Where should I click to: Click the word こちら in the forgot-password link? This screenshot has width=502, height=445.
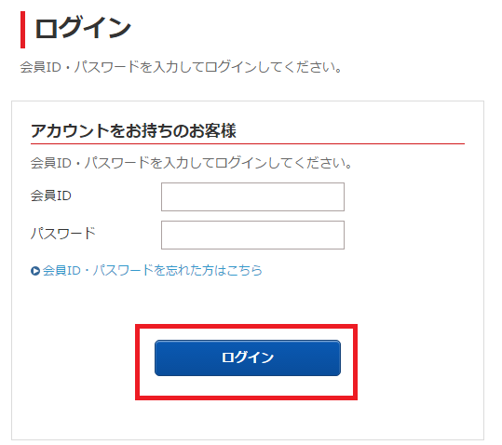coord(245,270)
